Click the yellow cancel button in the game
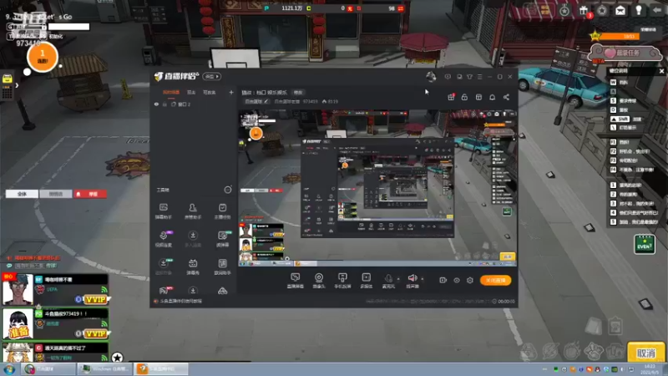The width and height of the screenshot is (668, 376). tap(645, 353)
